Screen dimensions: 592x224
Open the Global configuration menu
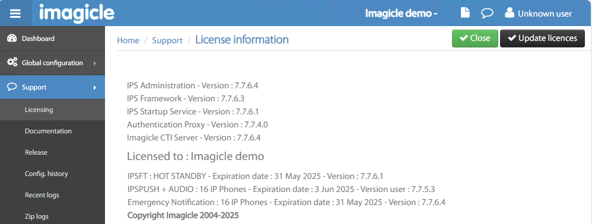tap(52, 63)
